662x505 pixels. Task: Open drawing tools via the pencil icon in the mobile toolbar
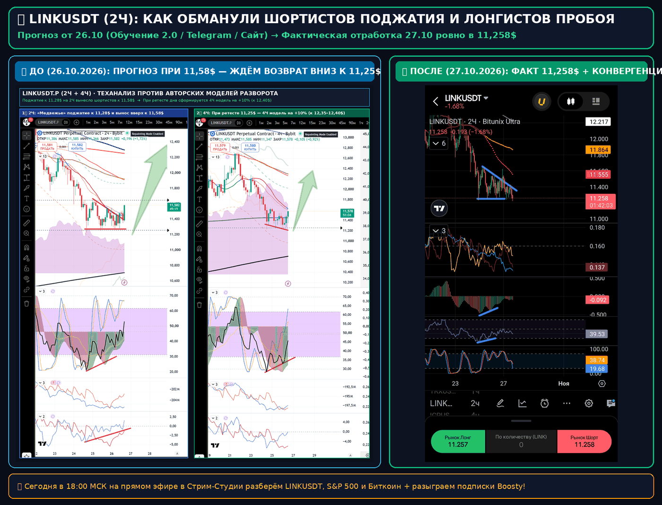pyautogui.click(x=500, y=403)
